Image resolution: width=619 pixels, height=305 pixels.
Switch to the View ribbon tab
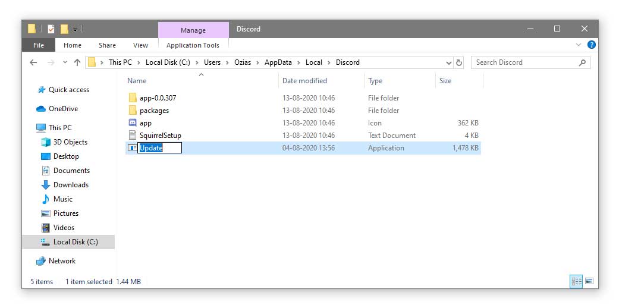[140, 45]
